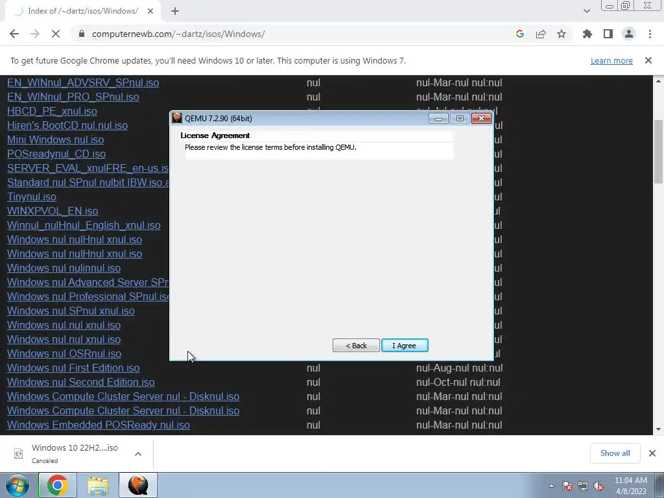Image resolution: width=664 pixels, height=498 pixels.
Task: Click the License Agreement heading
Action: pyautogui.click(x=215, y=136)
